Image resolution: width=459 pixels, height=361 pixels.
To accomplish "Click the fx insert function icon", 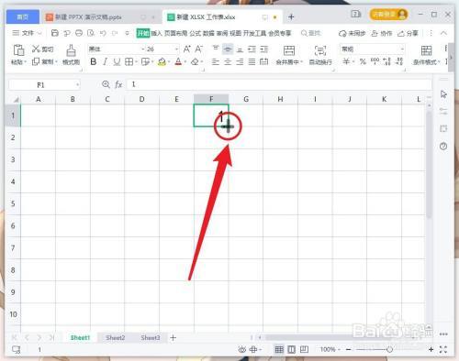I will [x=118, y=84].
